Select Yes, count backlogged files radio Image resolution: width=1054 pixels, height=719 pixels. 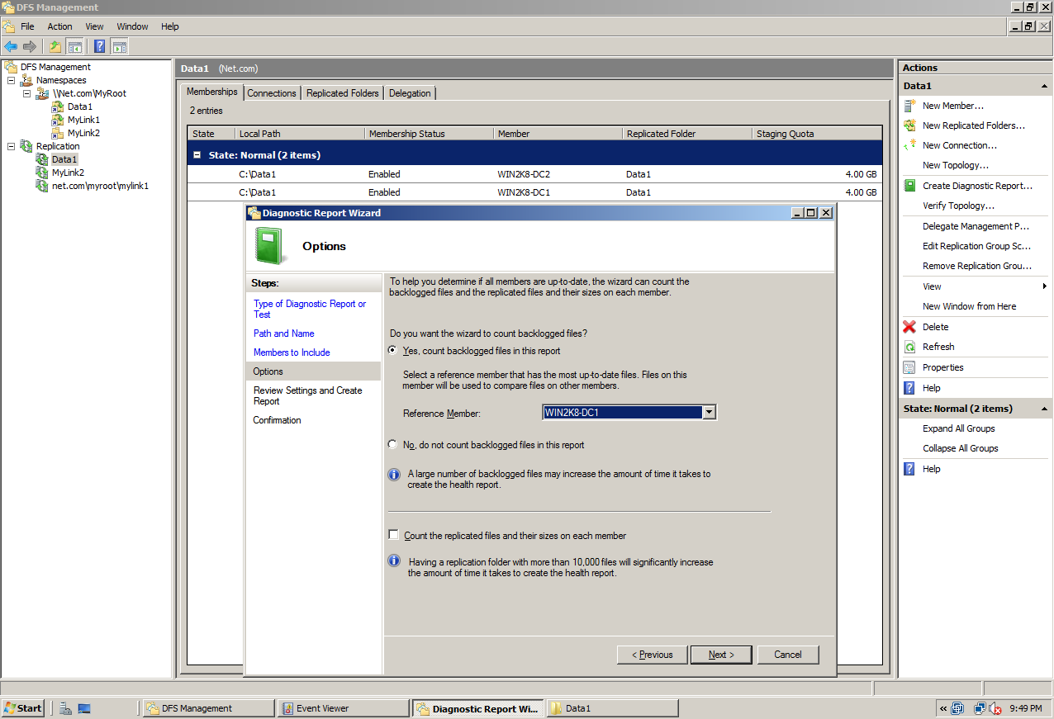tap(393, 351)
